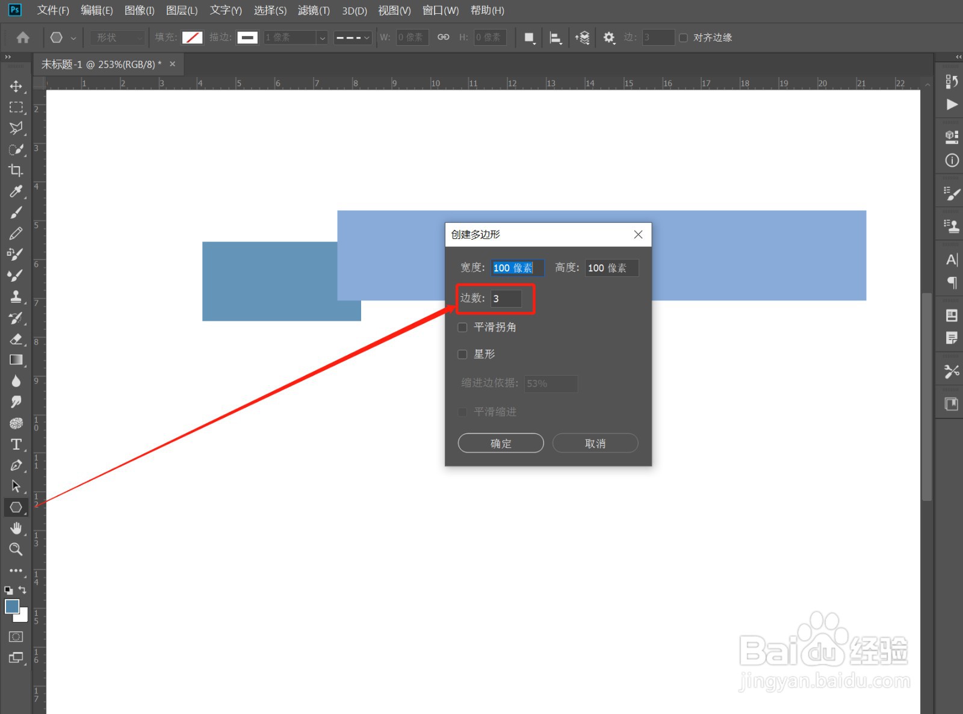Select the Eyedropper tool
This screenshot has width=963, height=714.
click(16, 191)
